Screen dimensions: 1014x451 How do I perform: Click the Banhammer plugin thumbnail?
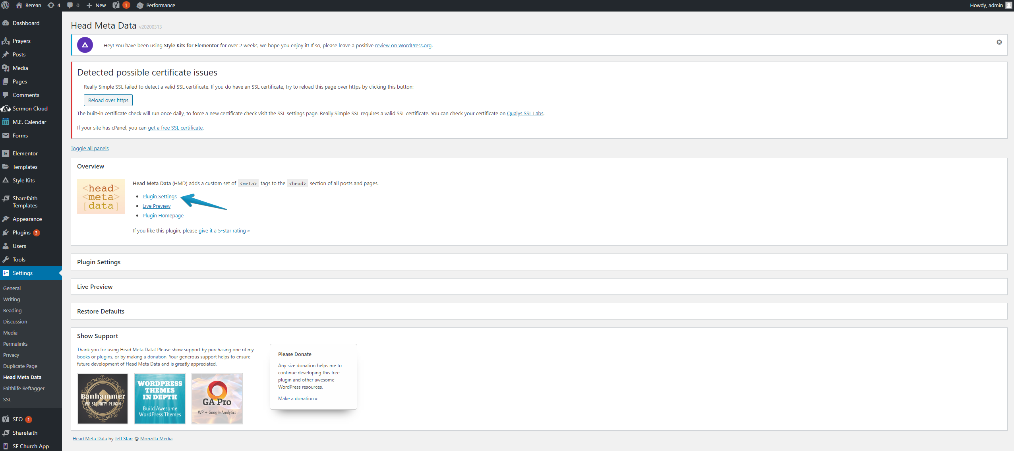103,399
